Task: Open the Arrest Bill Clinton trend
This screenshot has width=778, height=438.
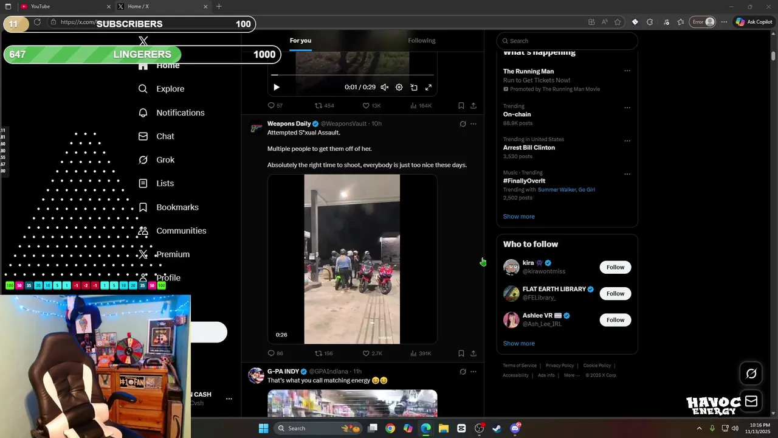Action: (x=529, y=148)
